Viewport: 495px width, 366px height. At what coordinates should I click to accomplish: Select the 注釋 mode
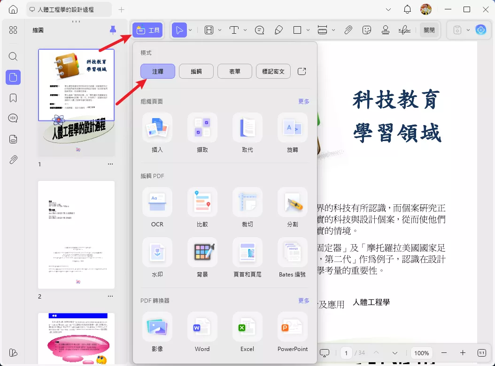(x=157, y=71)
